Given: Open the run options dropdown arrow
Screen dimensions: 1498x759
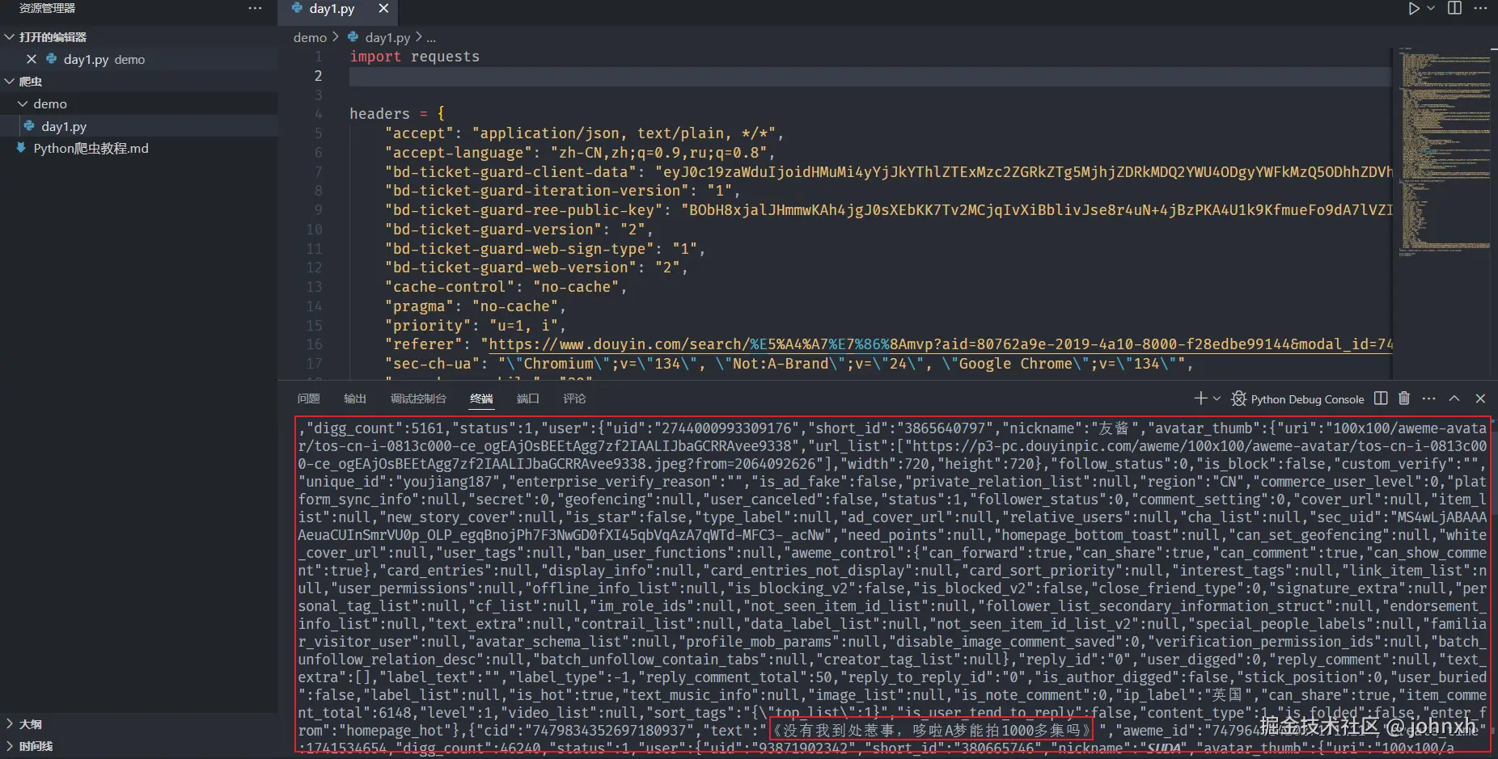Looking at the screenshot, I should 1431,8.
